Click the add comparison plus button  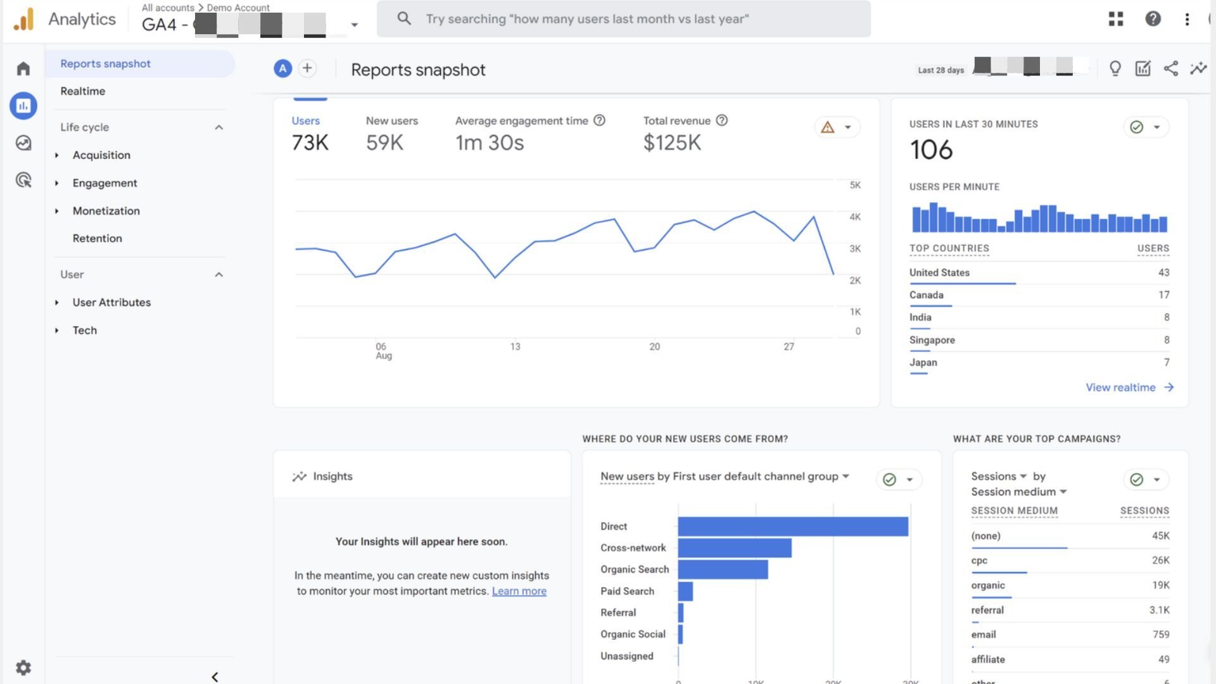(307, 68)
